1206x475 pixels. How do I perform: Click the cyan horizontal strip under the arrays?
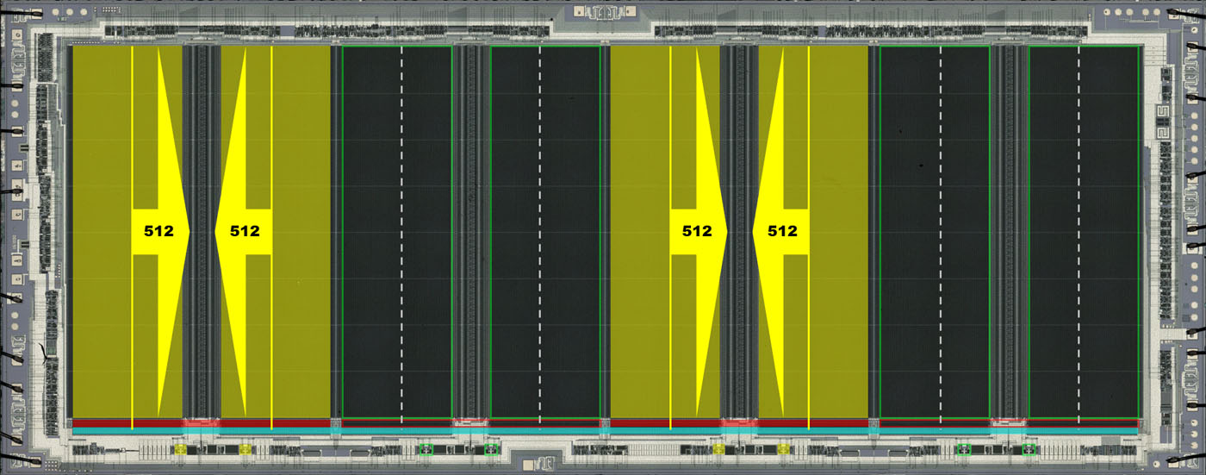603,430
